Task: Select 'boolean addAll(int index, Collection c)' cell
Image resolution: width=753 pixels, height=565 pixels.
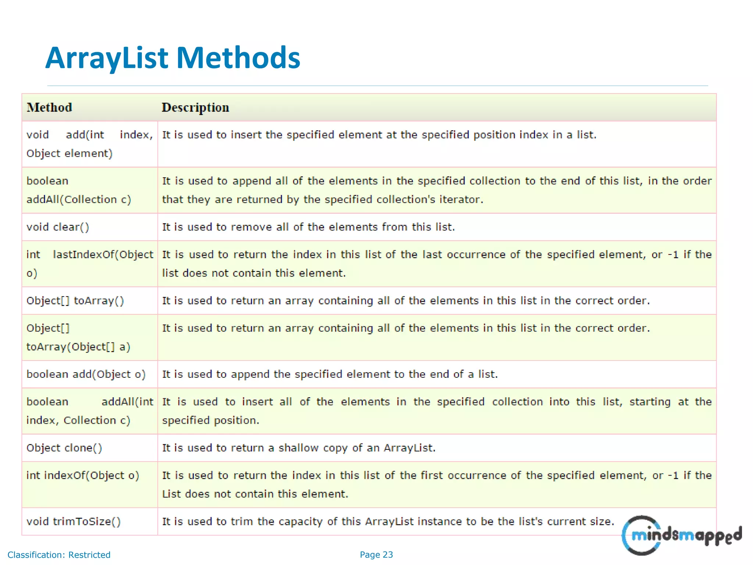Action: pos(90,411)
